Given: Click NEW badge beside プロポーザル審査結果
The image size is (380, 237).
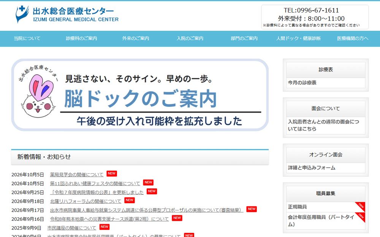Looking at the screenshot, I should click(x=252, y=209).
